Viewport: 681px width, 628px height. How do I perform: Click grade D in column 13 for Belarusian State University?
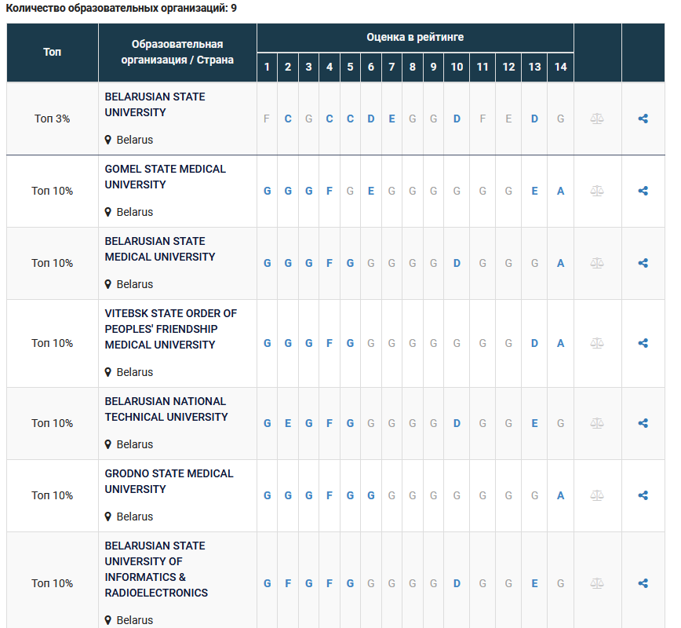(534, 119)
